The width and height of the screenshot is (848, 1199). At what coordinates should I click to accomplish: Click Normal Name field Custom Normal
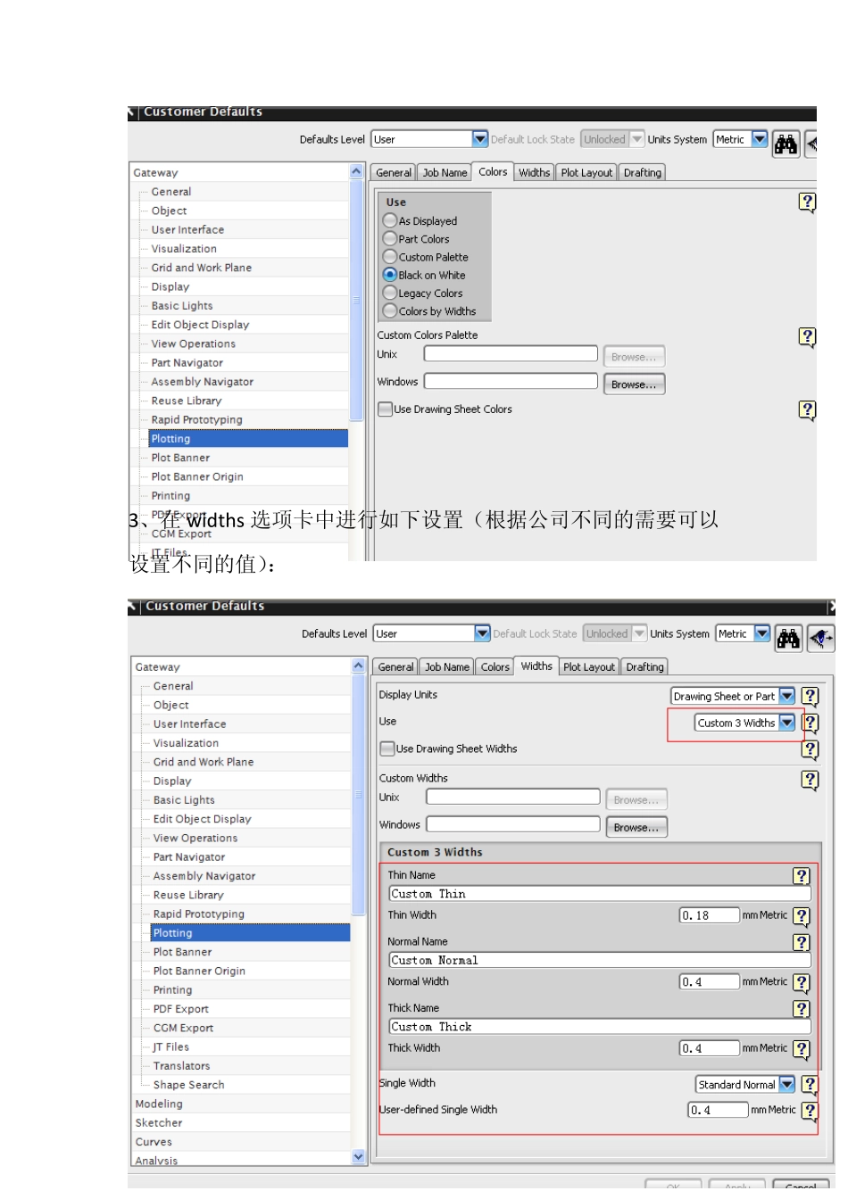(600, 961)
